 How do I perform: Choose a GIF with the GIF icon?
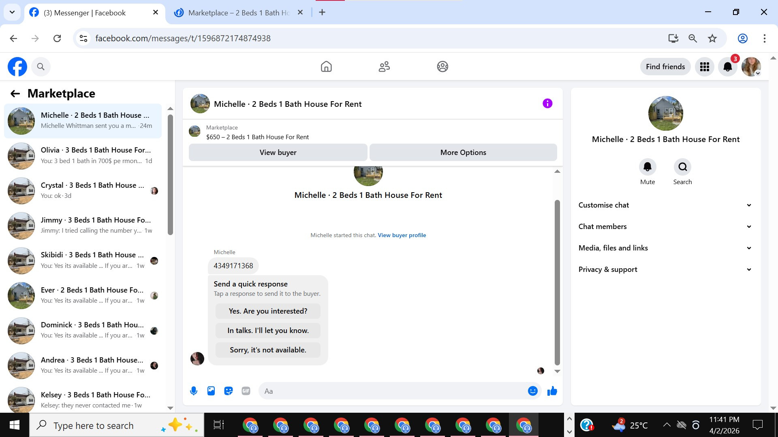[x=246, y=391]
